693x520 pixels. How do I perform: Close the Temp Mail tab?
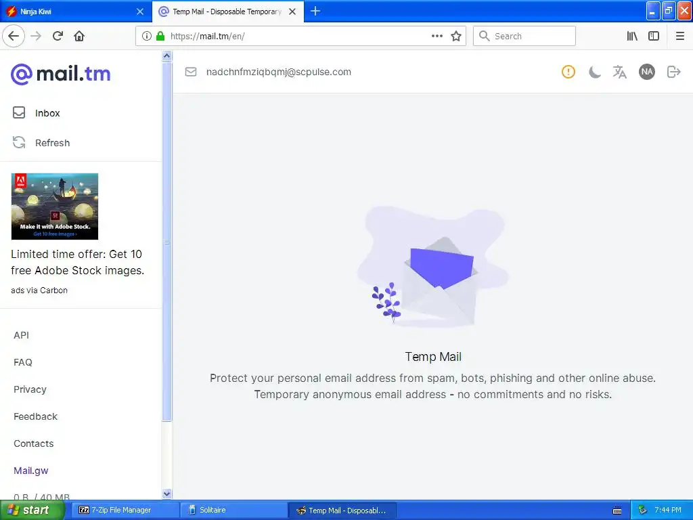(x=292, y=12)
